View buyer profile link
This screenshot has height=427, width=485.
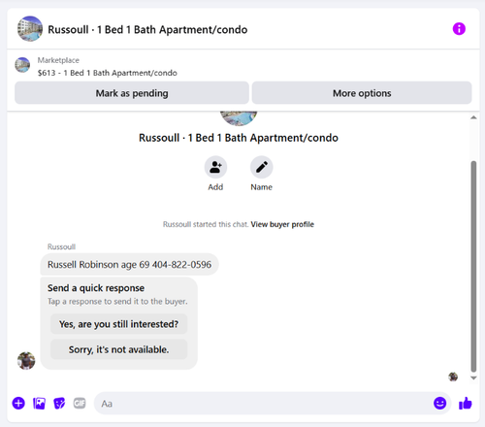282,224
